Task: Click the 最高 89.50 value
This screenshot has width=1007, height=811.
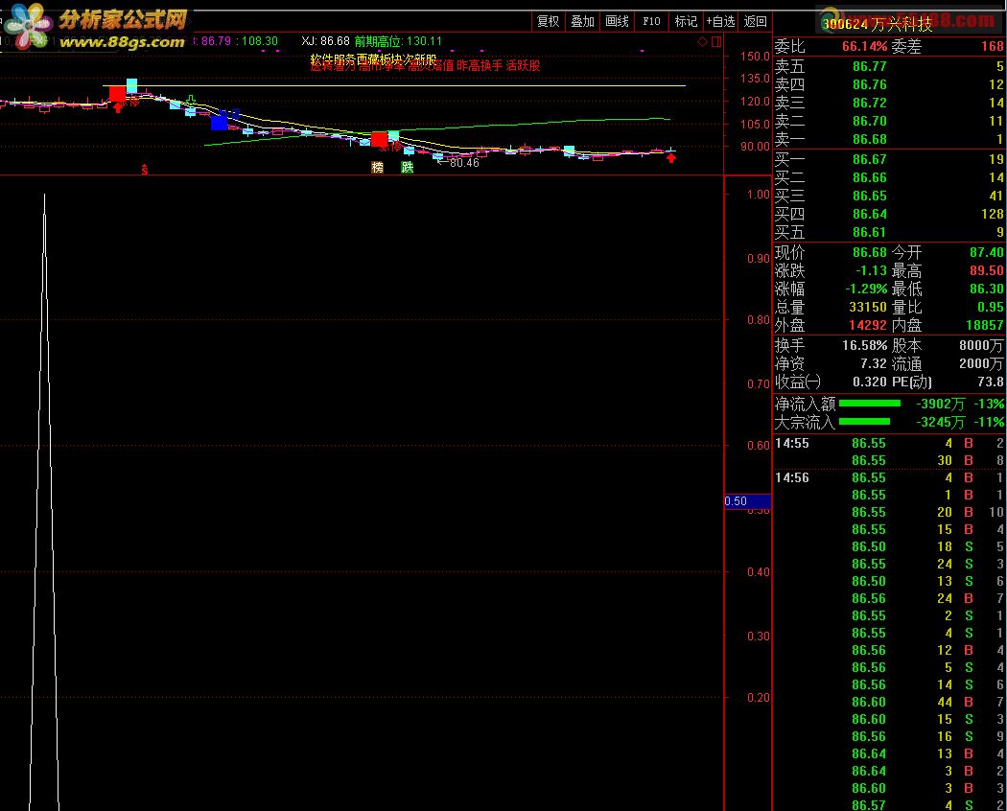Action: coord(987,270)
